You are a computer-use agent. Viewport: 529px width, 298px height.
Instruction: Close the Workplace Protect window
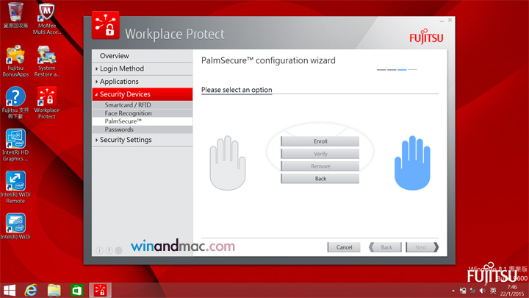click(x=450, y=21)
